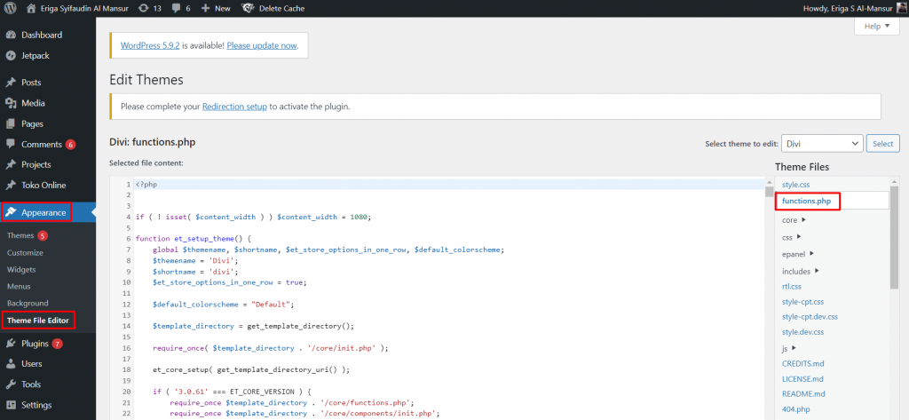Click the Delete Cache text
The height and width of the screenshot is (420, 909).
point(281,8)
